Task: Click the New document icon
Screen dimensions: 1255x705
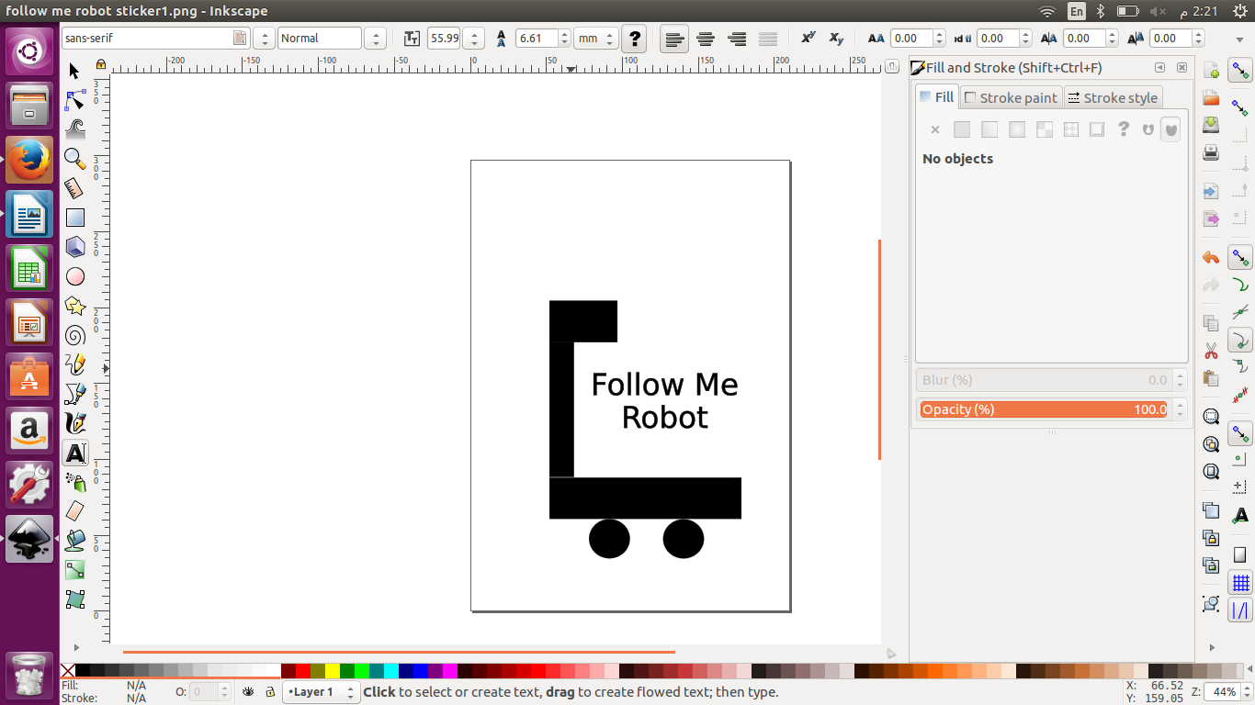Action: point(1211,72)
